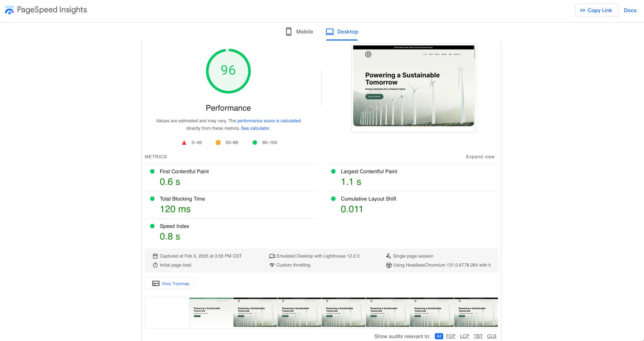Screen dimensions: 644x341
Task: Click the session icon next to Single page session
Action: coord(389,256)
